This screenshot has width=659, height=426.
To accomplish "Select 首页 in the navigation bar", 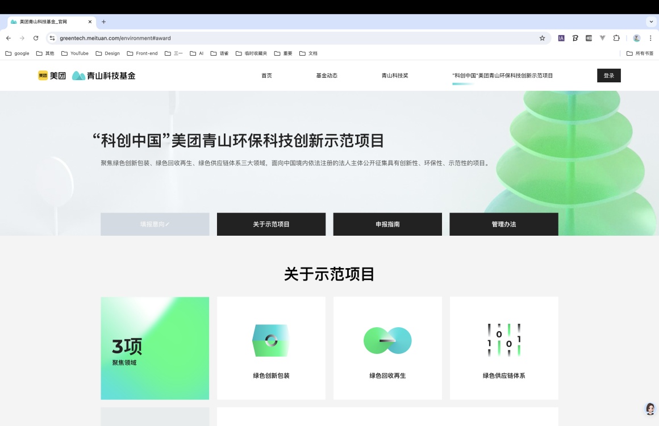I will click(x=266, y=76).
